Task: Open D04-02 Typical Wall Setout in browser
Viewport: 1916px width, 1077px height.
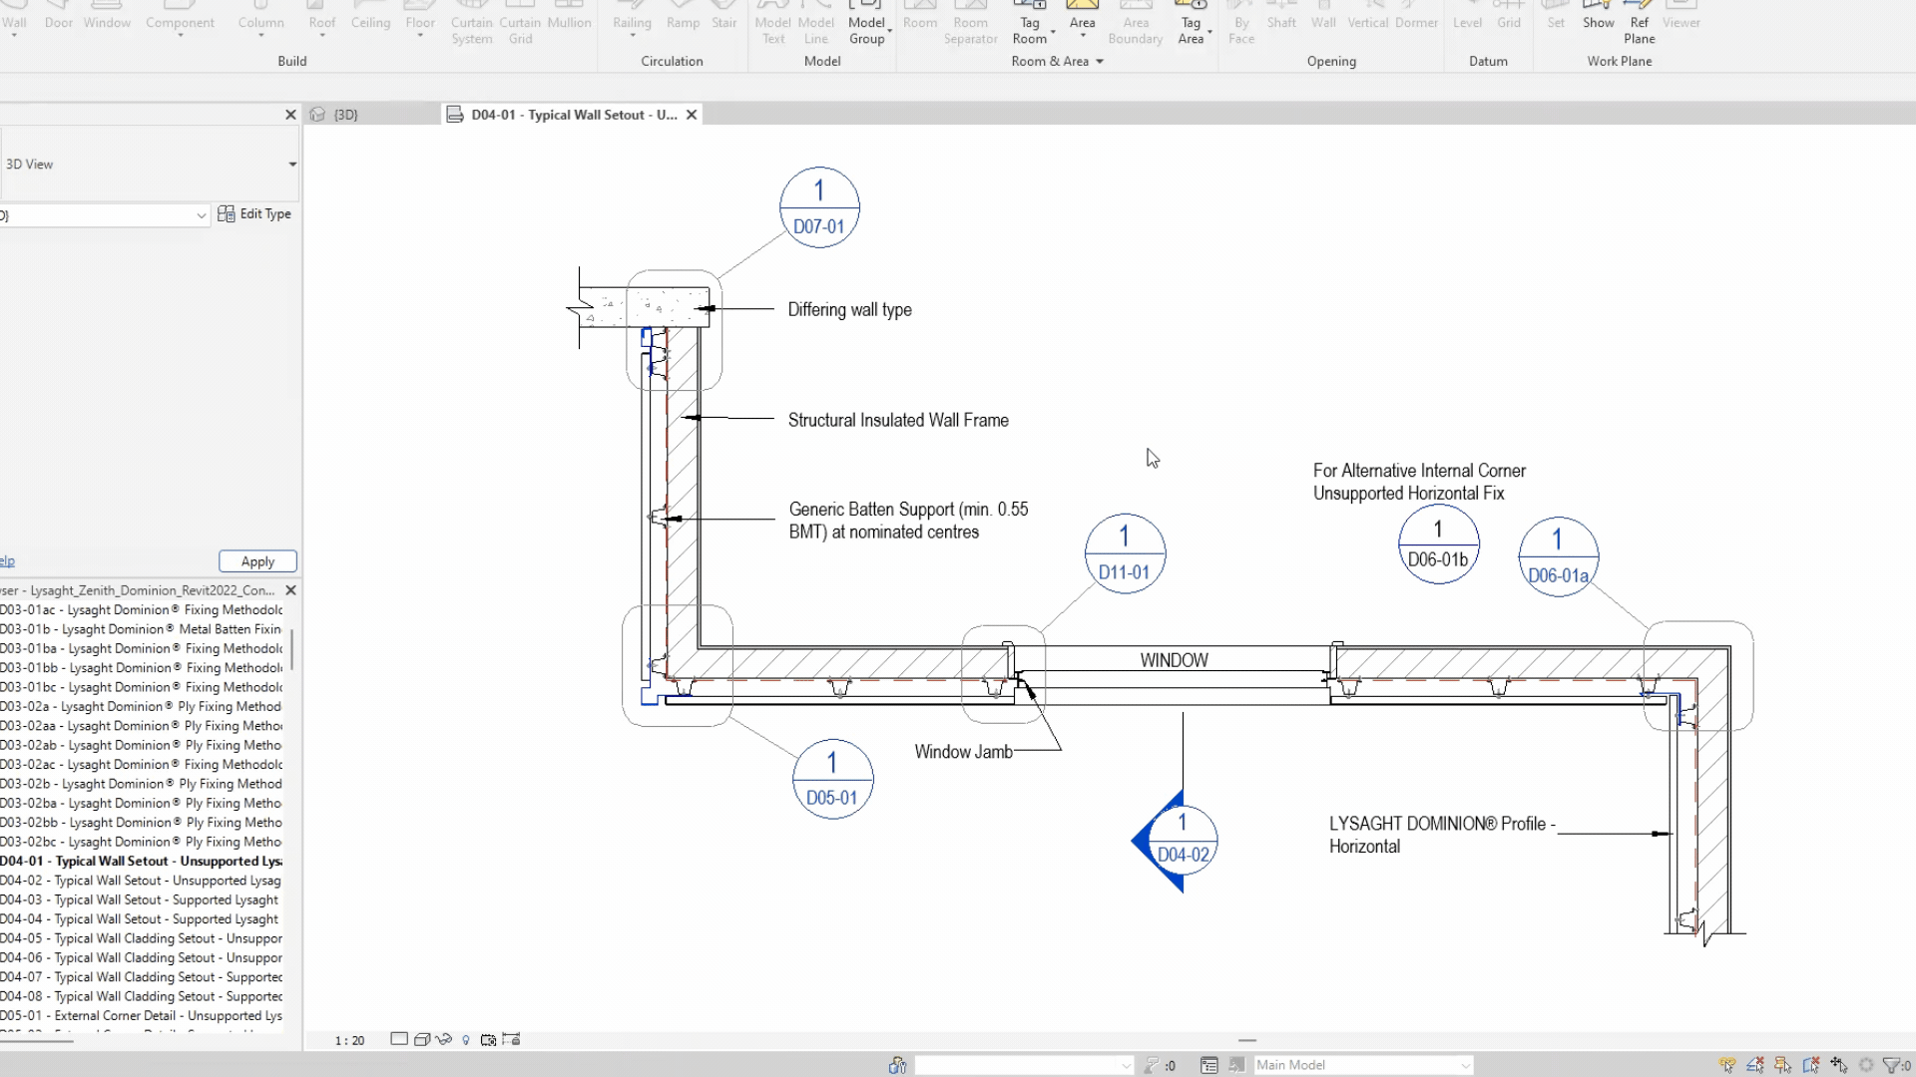Action: tap(141, 881)
